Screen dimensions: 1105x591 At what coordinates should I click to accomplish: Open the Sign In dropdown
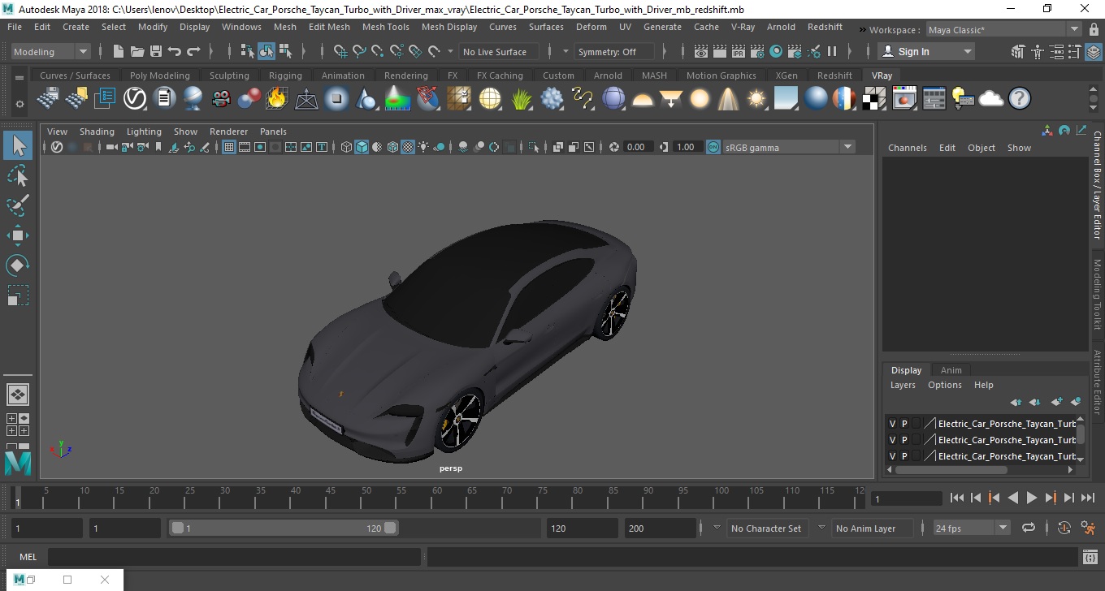pyautogui.click(x=926, y=51)
